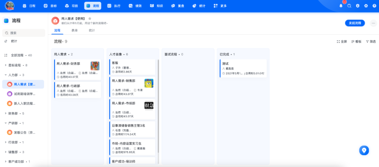Click the red camera process icon in header
Image resolution: width=379 pixels, height=167 pixels.
[x=55, y=21]
